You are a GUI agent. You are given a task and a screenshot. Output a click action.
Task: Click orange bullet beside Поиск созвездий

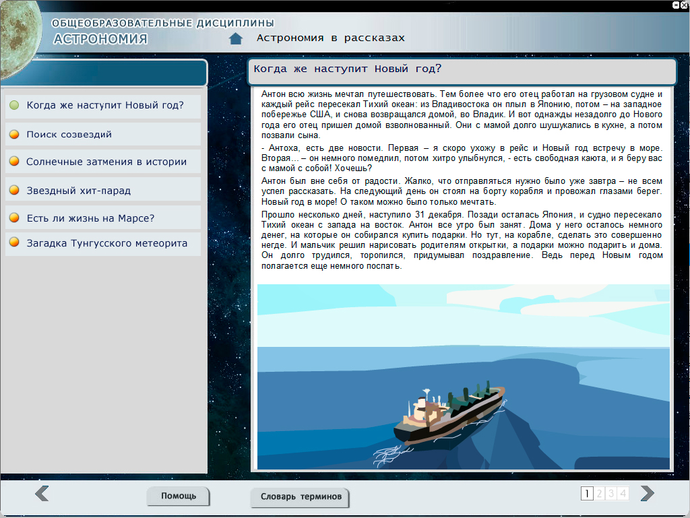click(x=15, y=135)
